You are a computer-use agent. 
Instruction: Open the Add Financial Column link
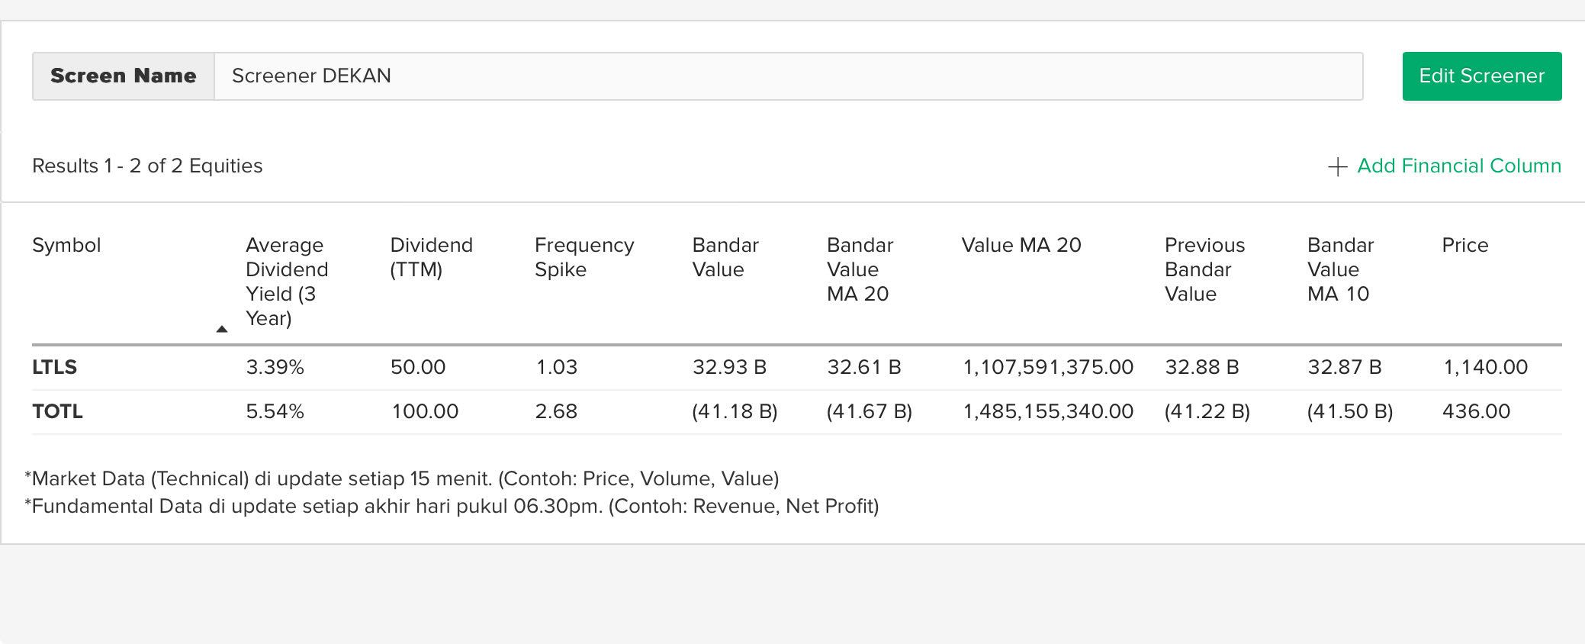click(x=1458, y=166)
